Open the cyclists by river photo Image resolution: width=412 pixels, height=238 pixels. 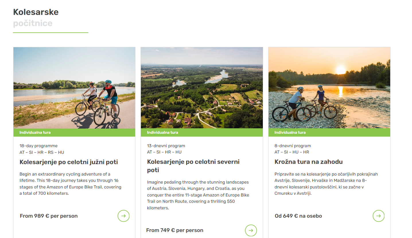[74, 88]
